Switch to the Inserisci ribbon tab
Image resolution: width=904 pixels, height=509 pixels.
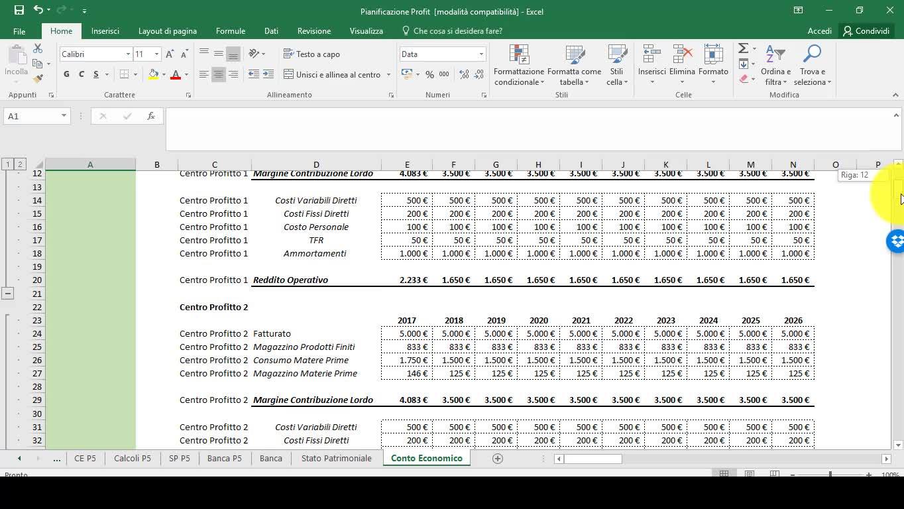(105, 31)
